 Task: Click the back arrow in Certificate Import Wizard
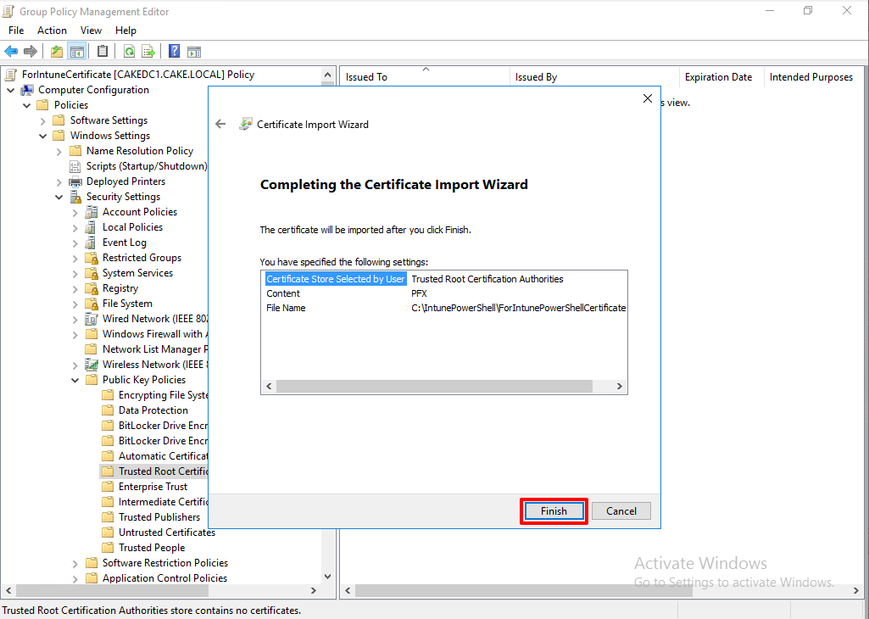coord(220,124)
